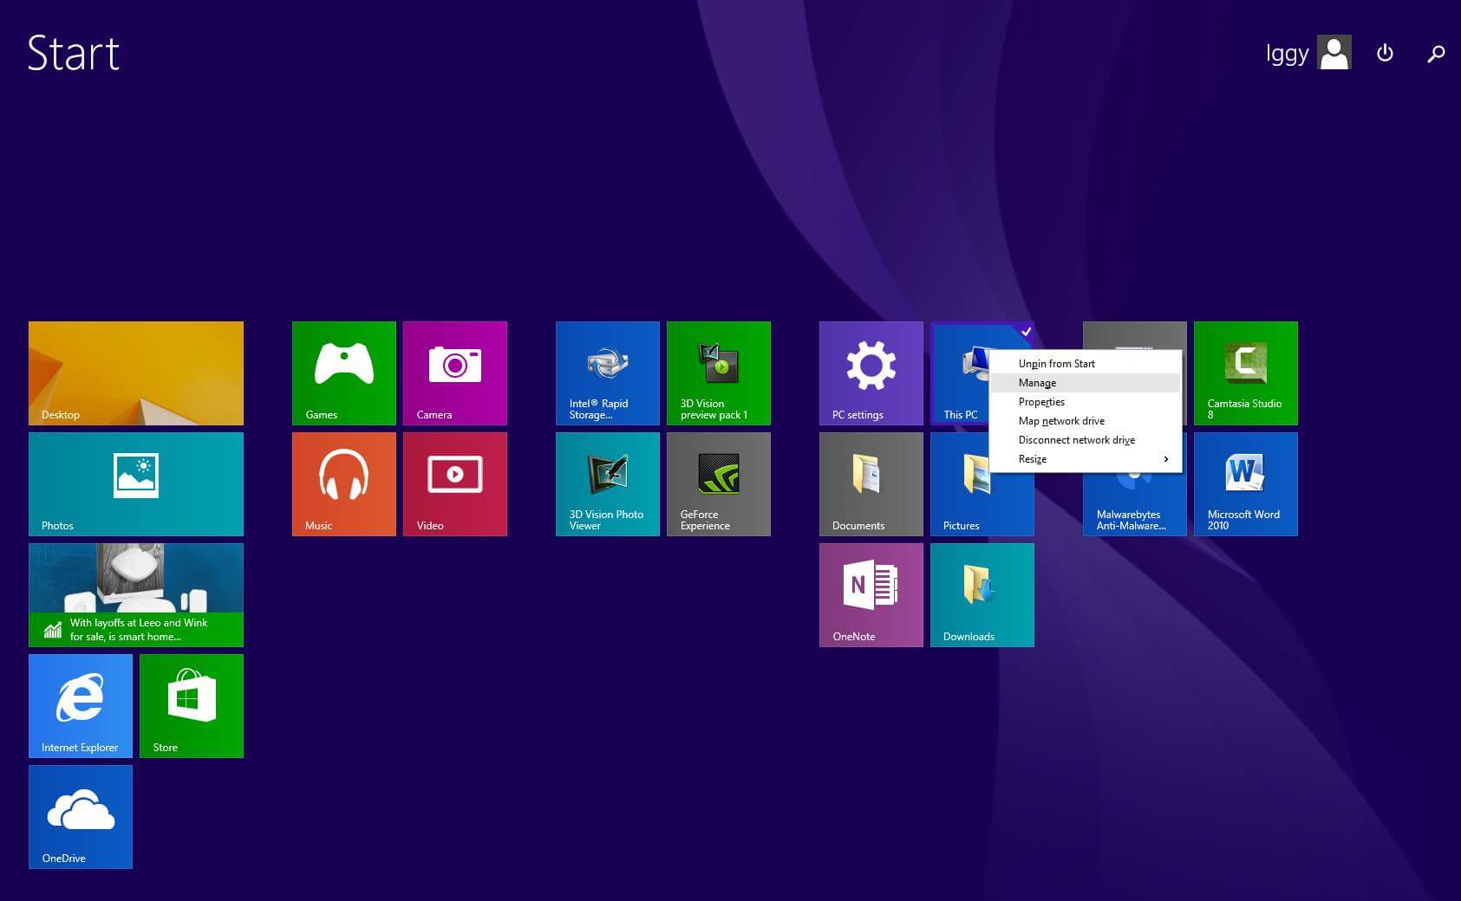The width and height of the screenshot is (1461, 901).
Task: Open the Store tile
Action: pyautogui.click(x=191, y=705)
